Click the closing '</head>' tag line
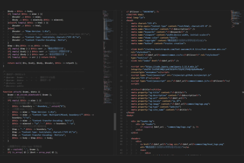 130,113
